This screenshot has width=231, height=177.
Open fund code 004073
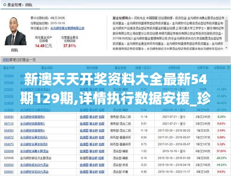coord(9,144)
